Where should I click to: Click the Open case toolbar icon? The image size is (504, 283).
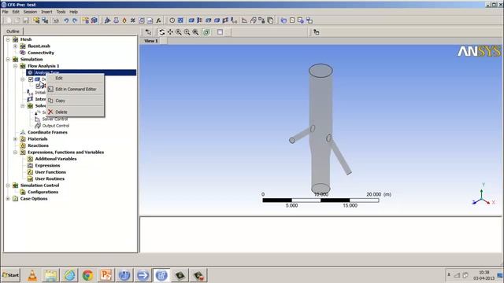click(x=17, y=20)
